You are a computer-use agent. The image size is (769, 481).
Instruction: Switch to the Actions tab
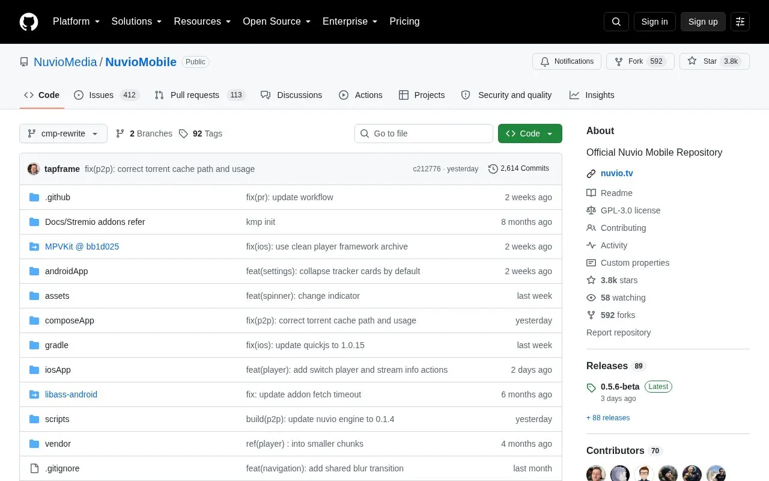360,95
